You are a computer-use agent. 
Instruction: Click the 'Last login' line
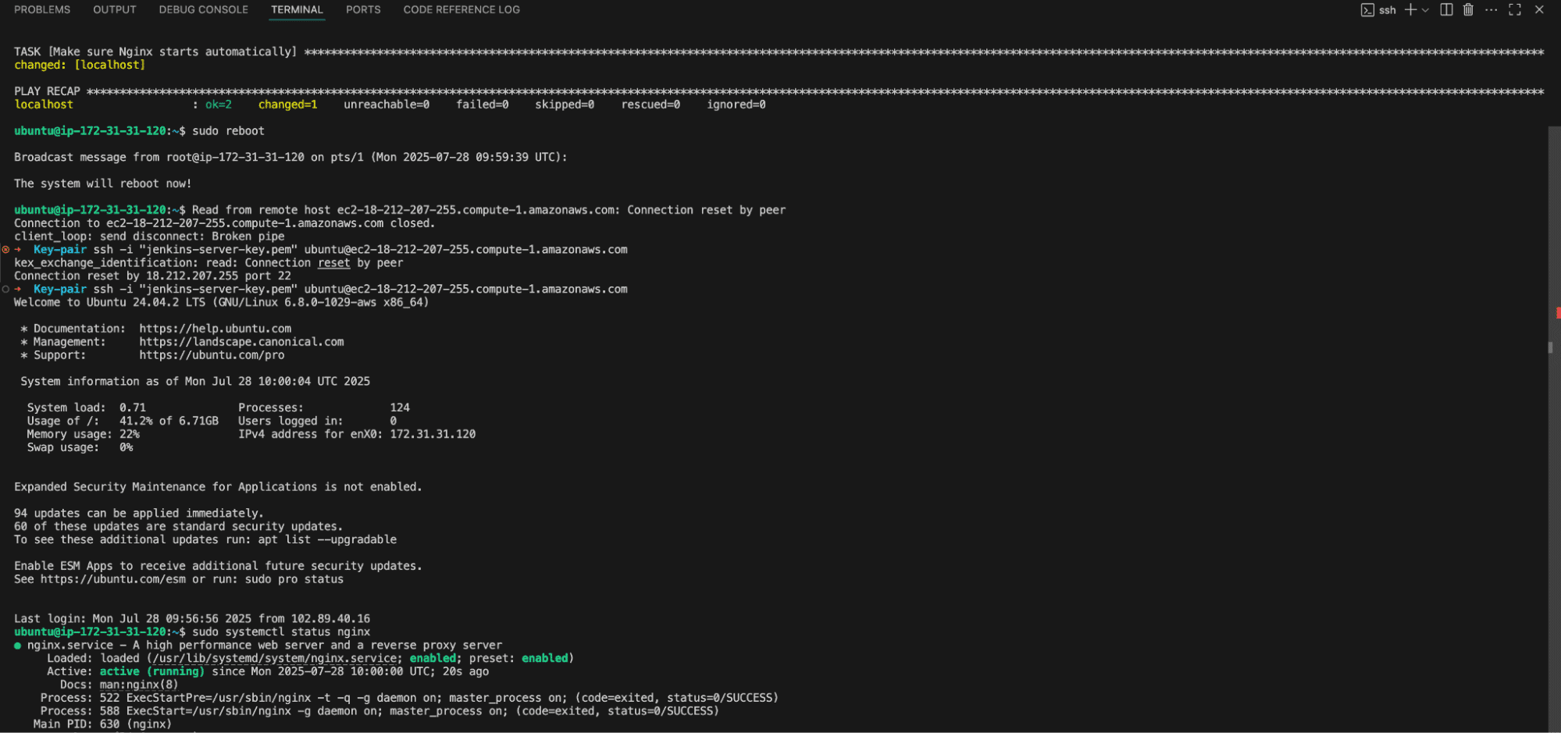click(x=192, y=619)
